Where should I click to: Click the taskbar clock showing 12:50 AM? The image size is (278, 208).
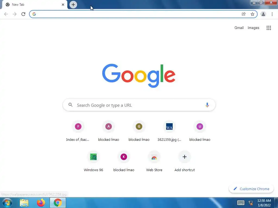264,203
